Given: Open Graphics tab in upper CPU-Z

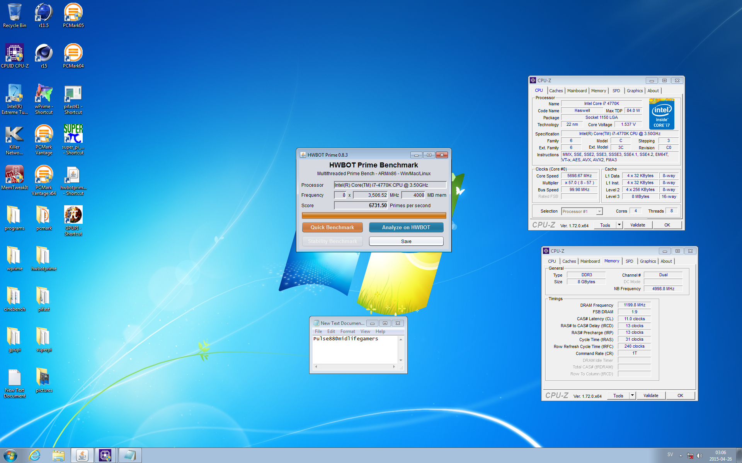Looking at the screenshot, I should coord(635,91).
